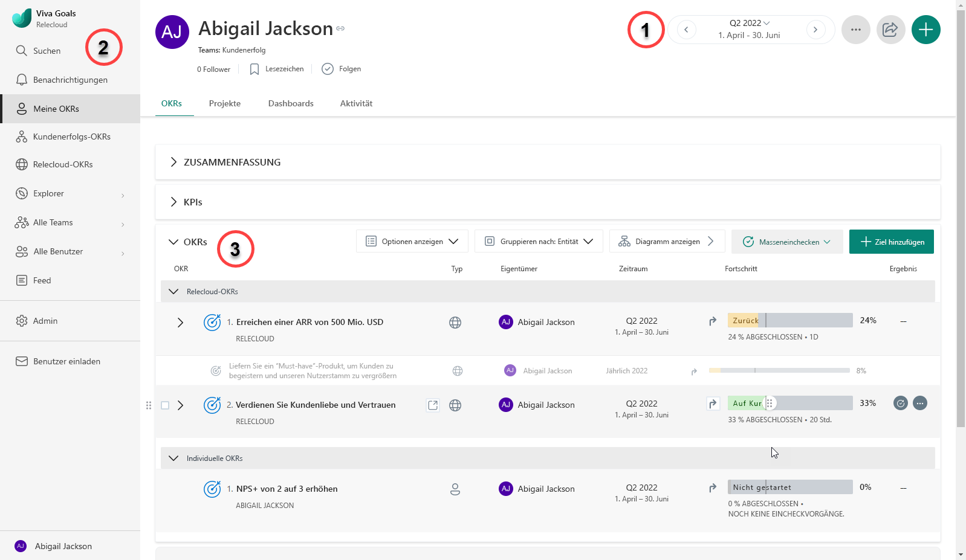The height and width of the screenshot is (560, 966).
Task: Open ellipsis menu for Verdienen Sie Kundenliebe row
Action: [920, 403]
